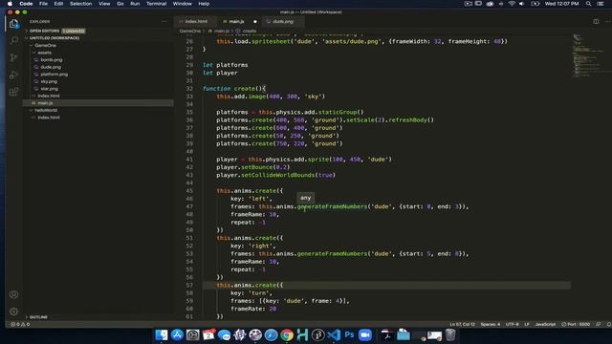Place cursor on line 57 this.anims.create
This screenshot has width=612, height=344.
(250, 285)
